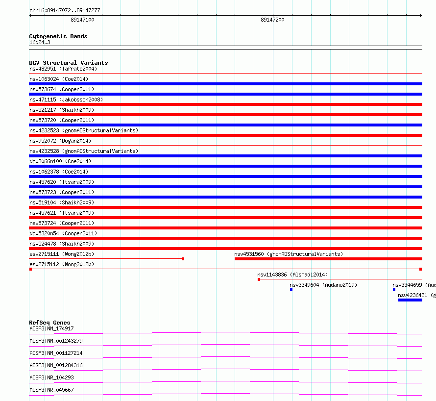Select the blue bar under nsv4236431
This screenshot has height=401, width=436.
(410, 300)
